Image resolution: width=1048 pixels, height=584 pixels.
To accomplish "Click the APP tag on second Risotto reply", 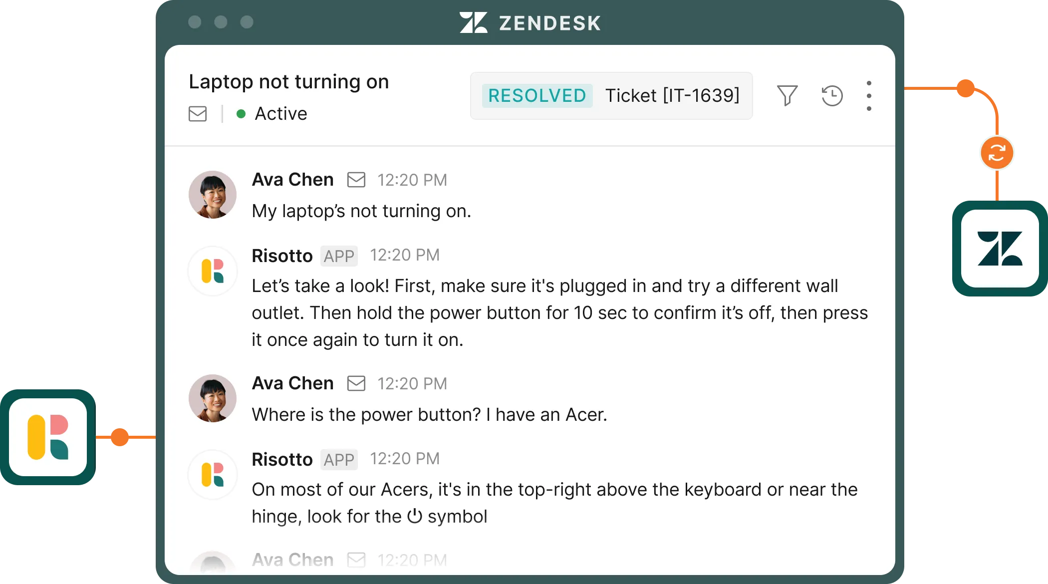I will pos(339,460).
